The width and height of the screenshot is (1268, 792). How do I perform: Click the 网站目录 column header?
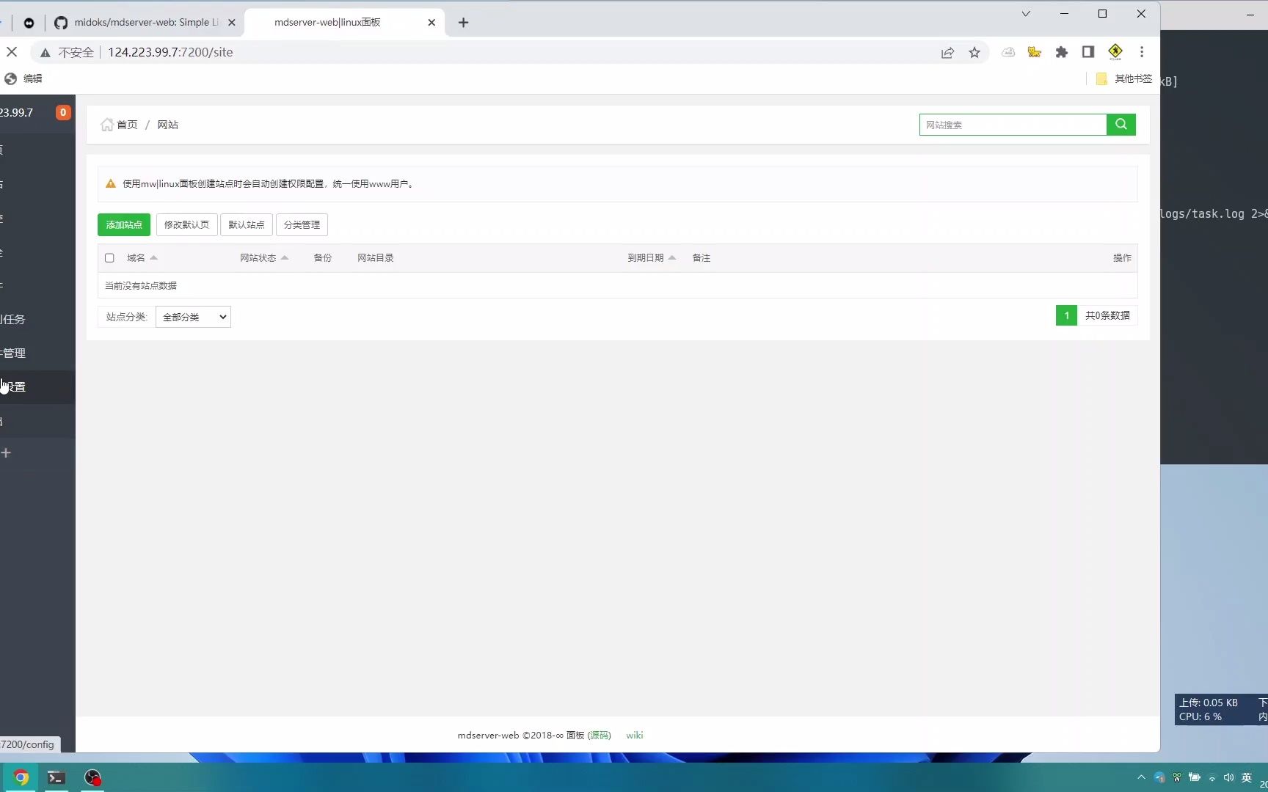(x=376, y=258)
